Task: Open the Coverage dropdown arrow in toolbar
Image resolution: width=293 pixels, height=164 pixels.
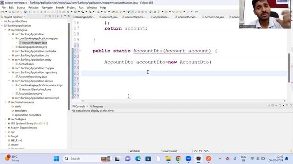Action: [x=86, y=12]
